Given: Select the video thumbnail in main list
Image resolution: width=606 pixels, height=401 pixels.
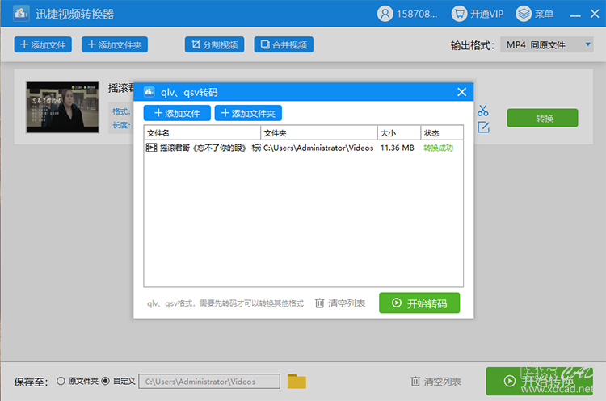Looking at the screenshot, I should [62, 107].
